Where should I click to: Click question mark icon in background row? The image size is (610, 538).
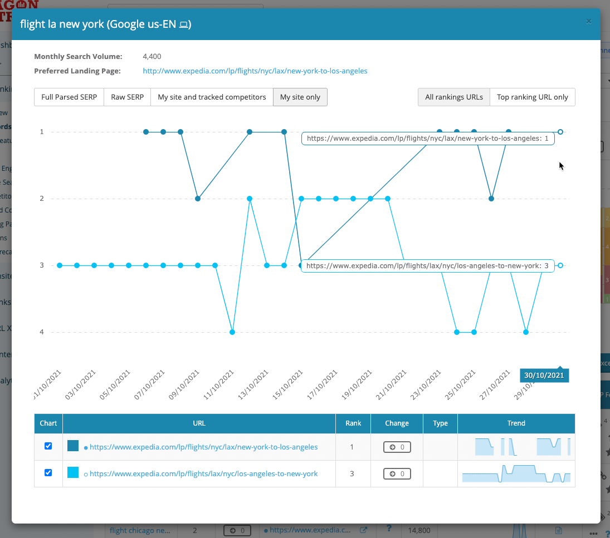point(389,529)
